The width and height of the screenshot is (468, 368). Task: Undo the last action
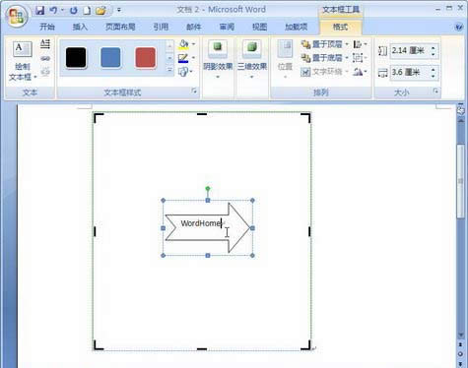pos(53,10)
